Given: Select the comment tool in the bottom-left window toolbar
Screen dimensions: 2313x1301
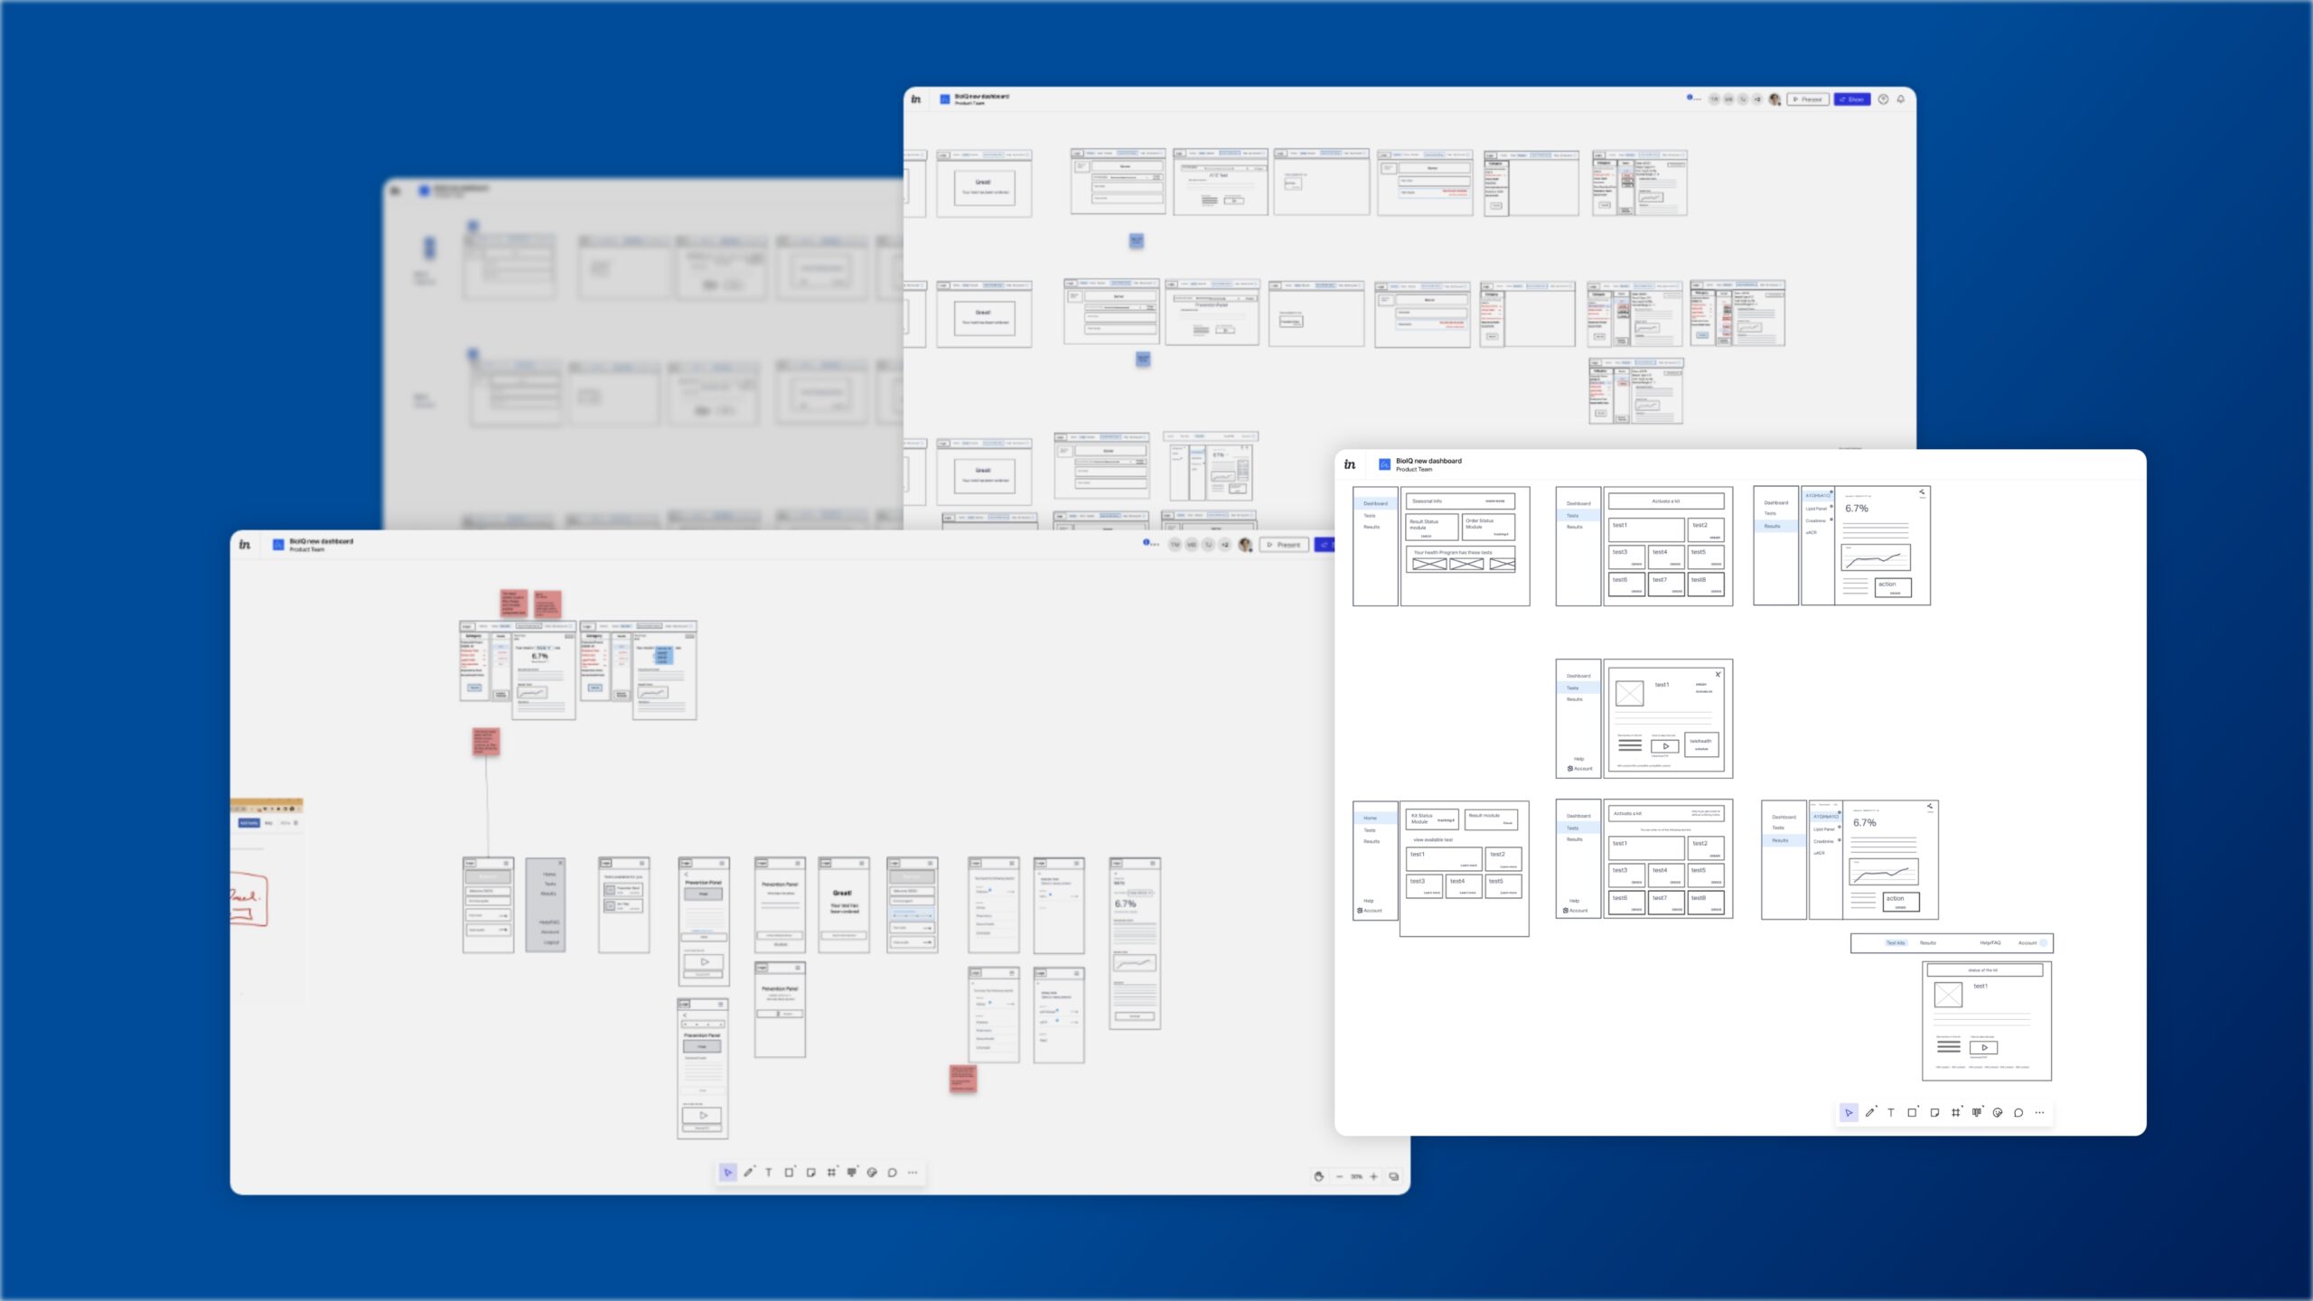Looking at the screenshot, I should coord(893,1173).
